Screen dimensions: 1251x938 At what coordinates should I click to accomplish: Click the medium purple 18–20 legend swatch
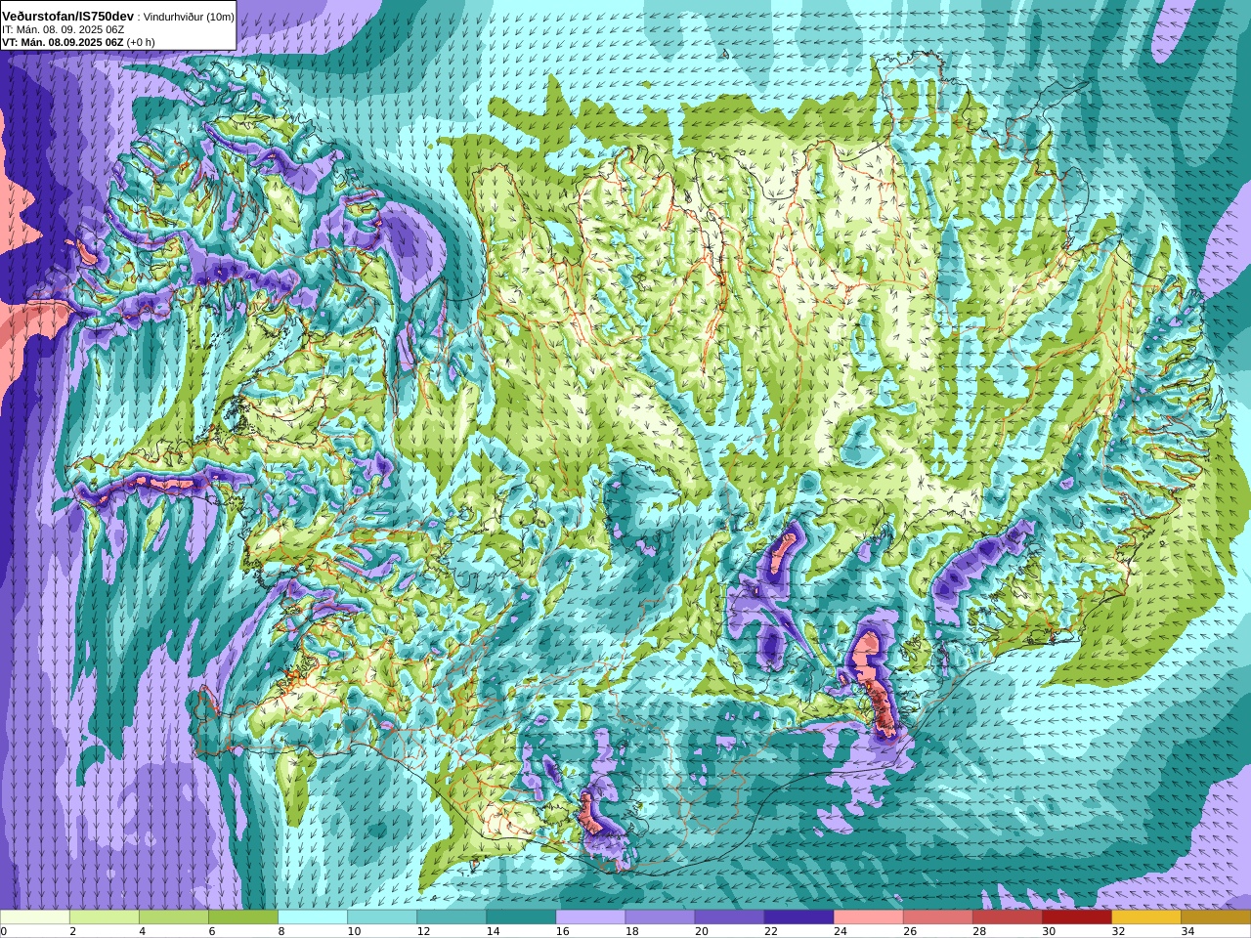pyautogui.click(x=660, y=917)
